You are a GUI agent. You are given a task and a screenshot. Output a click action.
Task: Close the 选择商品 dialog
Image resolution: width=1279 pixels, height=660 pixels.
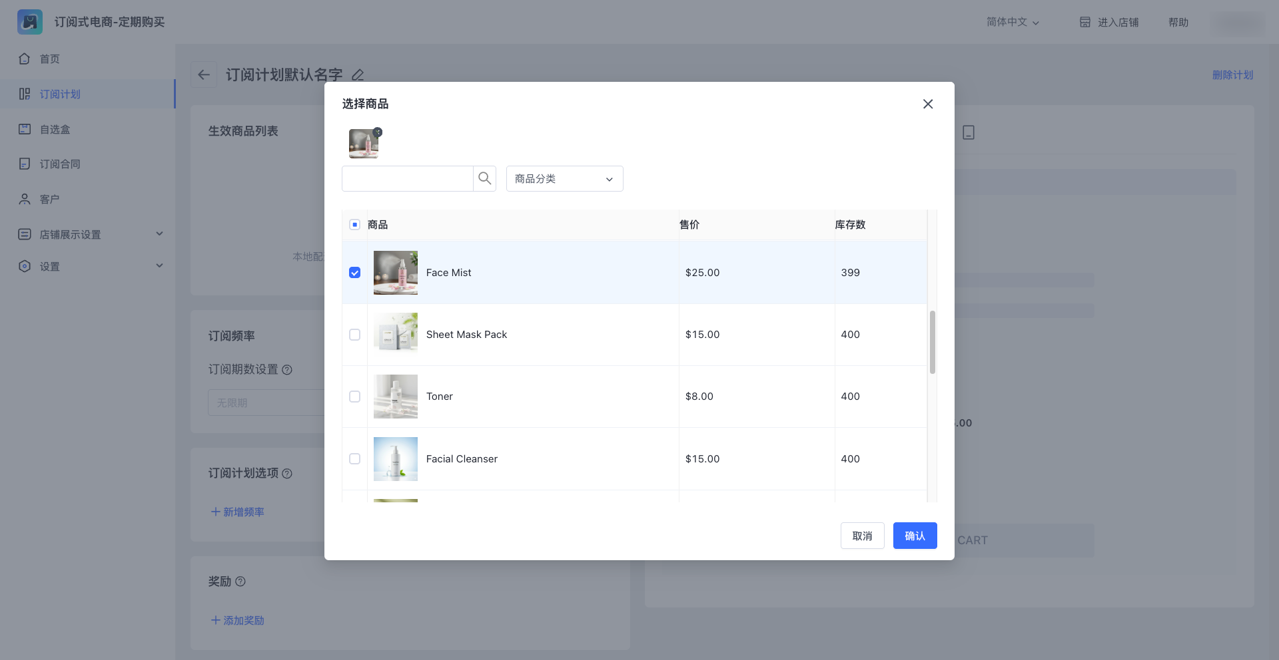[928, 104]
